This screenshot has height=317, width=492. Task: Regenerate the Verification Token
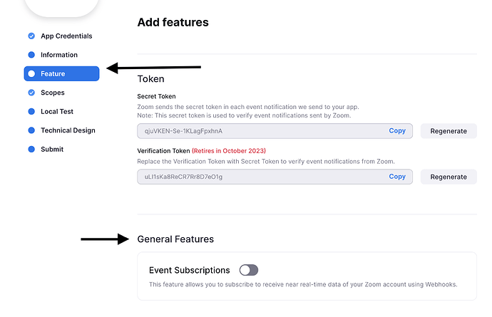(449, 177)
